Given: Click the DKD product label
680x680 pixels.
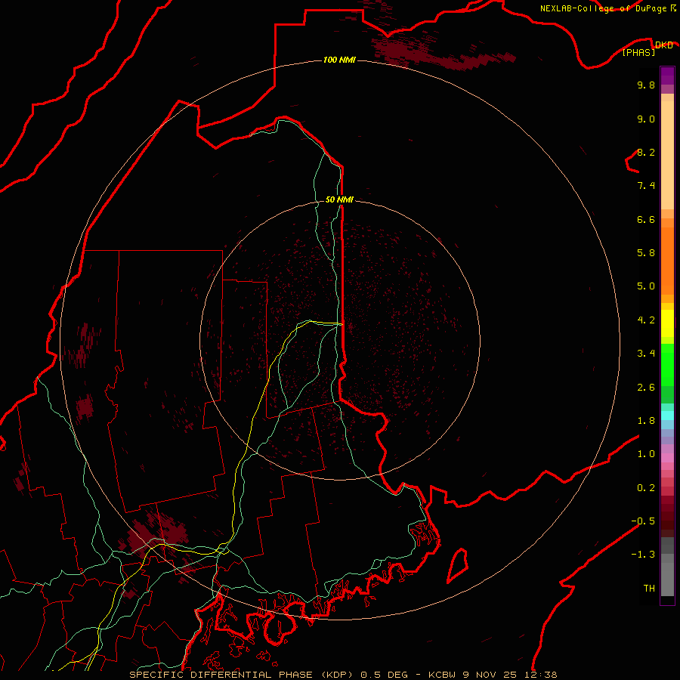Looking at the screenshot, I should tap(664, 45).
